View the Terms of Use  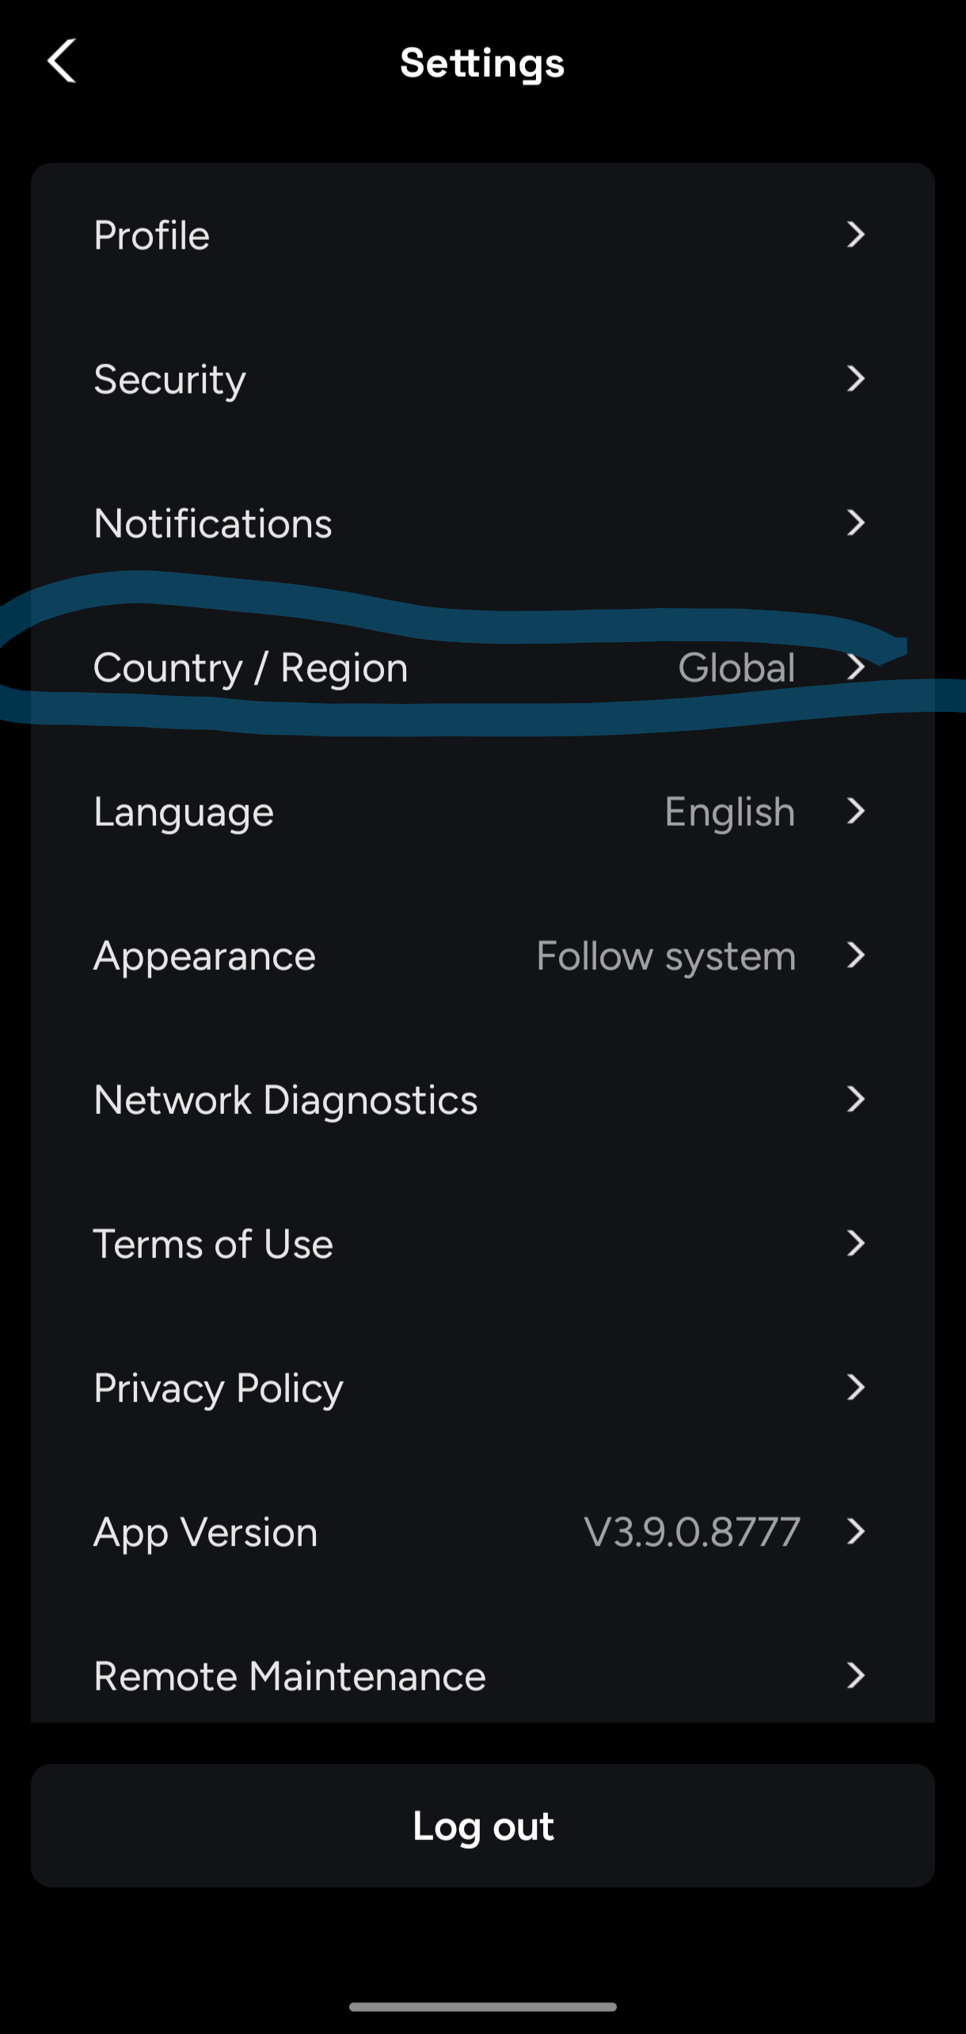[213, 1244]
